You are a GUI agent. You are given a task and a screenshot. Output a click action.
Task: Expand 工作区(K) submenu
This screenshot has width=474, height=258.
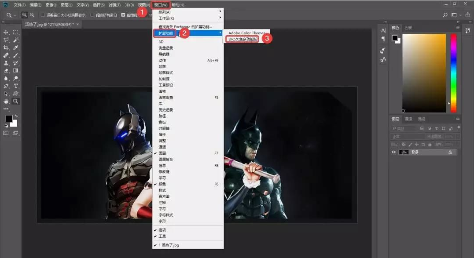[x=188, y=18]
